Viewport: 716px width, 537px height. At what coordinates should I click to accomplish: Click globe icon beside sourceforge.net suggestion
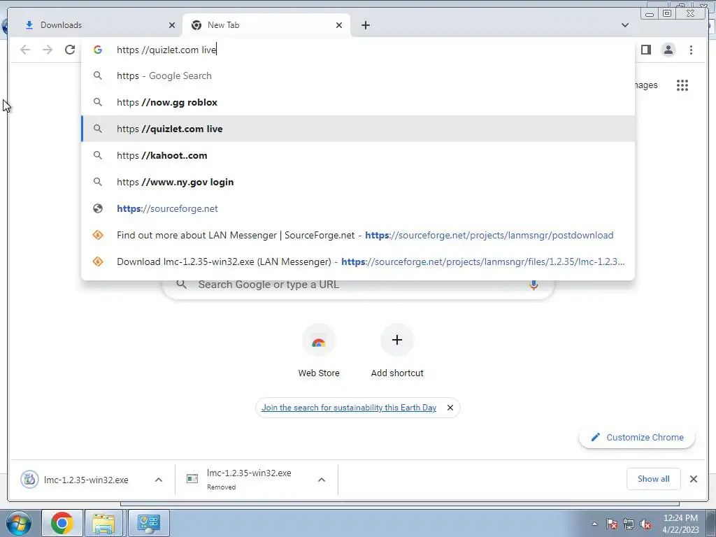coord(98,208)
